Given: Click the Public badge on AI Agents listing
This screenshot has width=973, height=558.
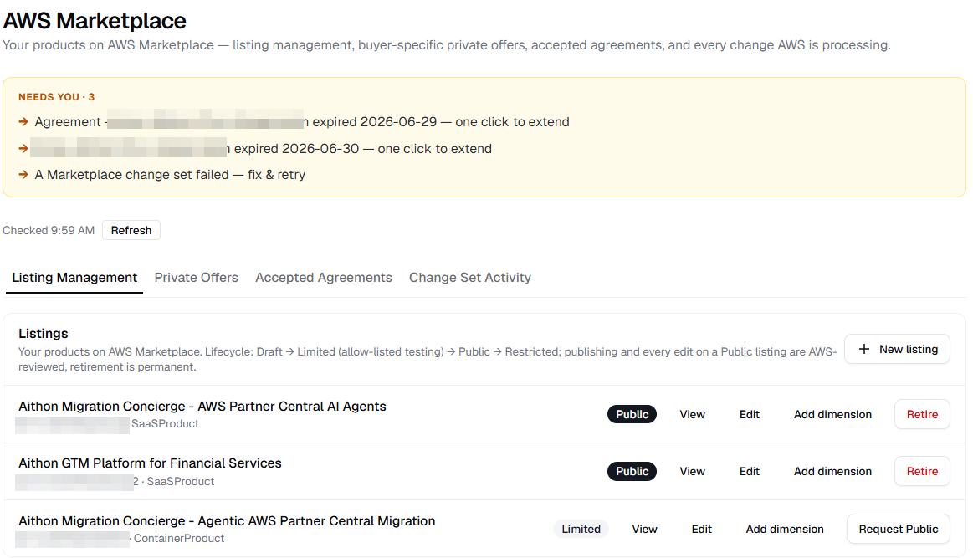Looking at the screenshot, I should coord(632,415).
